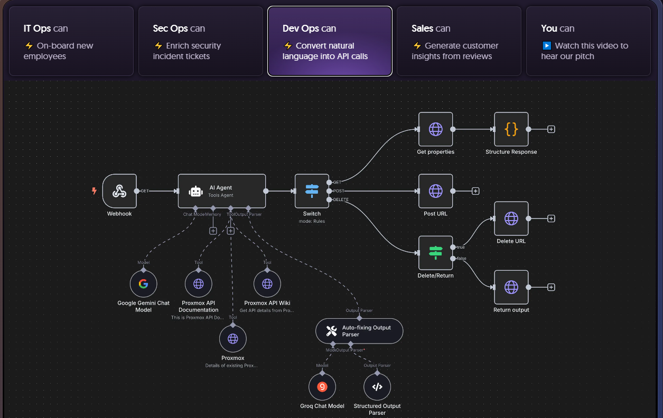
Task: Open the Groq Chat Model node
Action: point(322,387)
